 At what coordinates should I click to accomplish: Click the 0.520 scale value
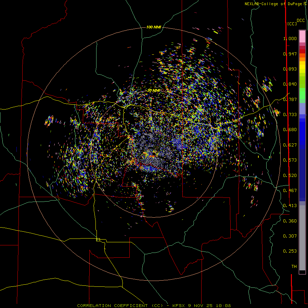click(x=290, y=176)
